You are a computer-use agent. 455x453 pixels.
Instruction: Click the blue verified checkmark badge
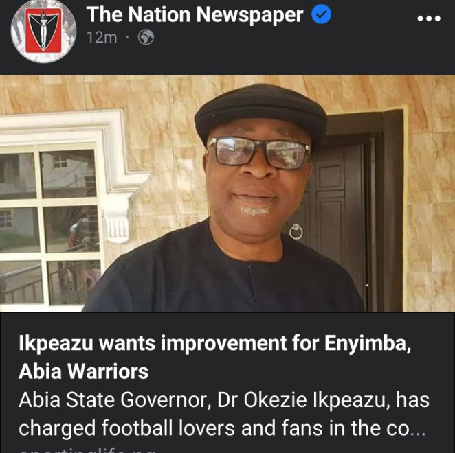pos(321,14)
